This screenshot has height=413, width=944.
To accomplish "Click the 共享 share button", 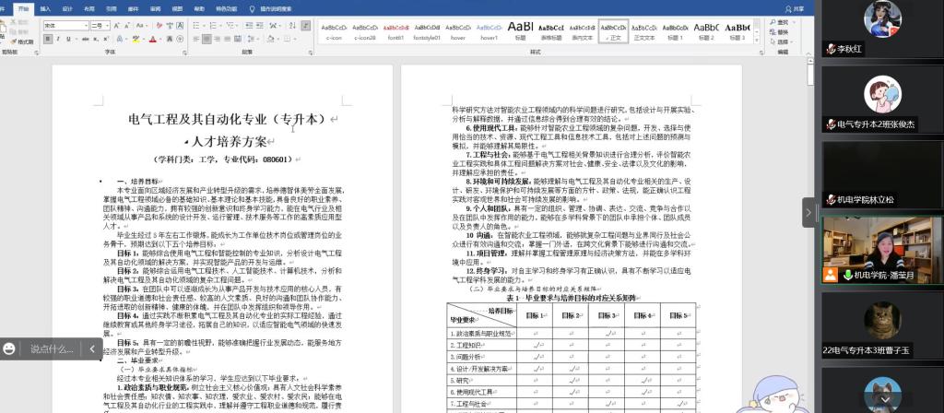I will click(x=796, y=7).
